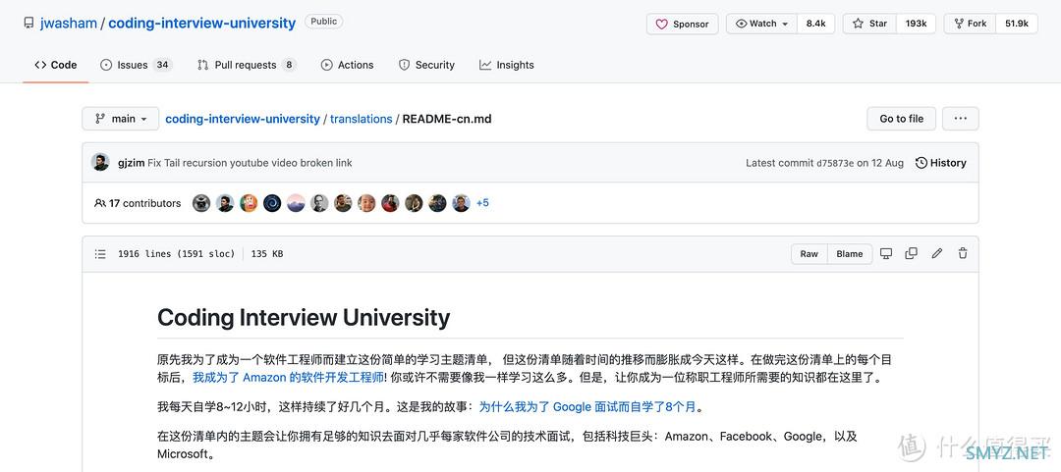
Task: Click the repository book icon beside jwasham
Action: point(28,23)
